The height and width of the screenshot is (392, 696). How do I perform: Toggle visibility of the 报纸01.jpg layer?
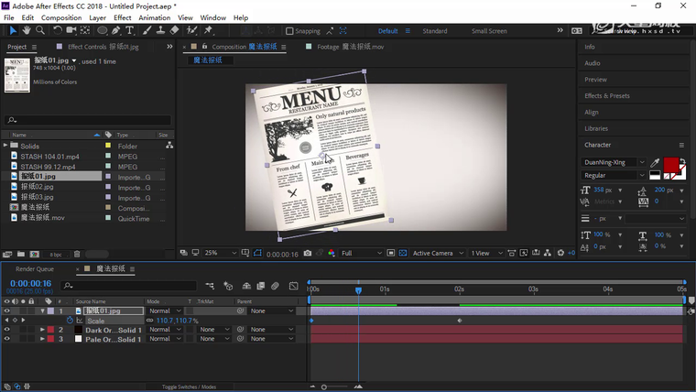click(x=7, y=311)
